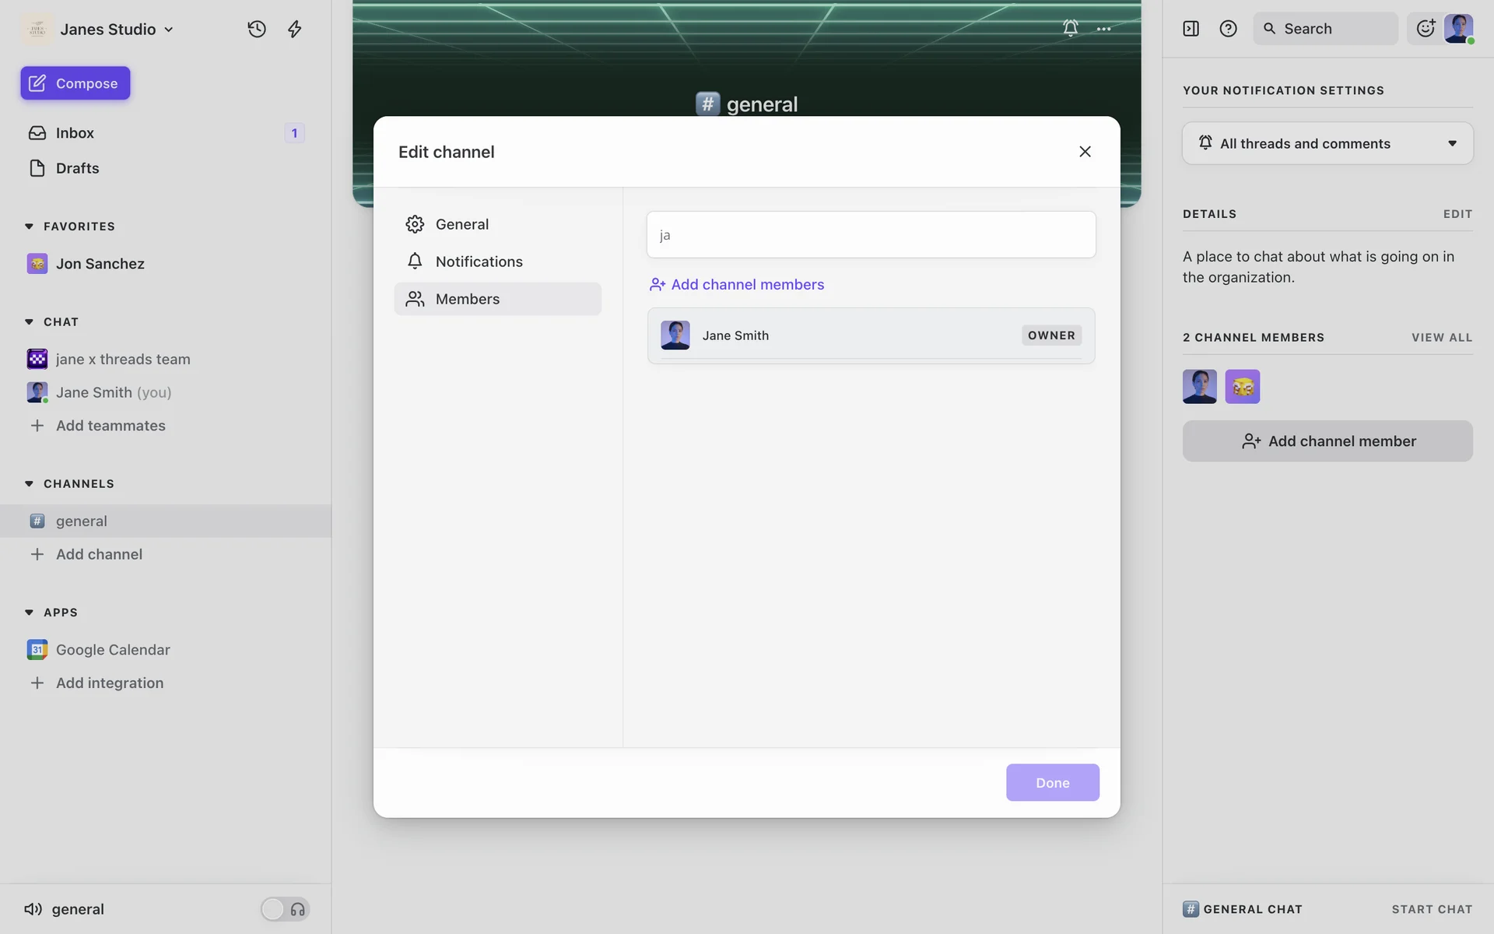The image size is (1494, 934).
Task: Click the channel notification bell icon
Action: (1071, 28)
